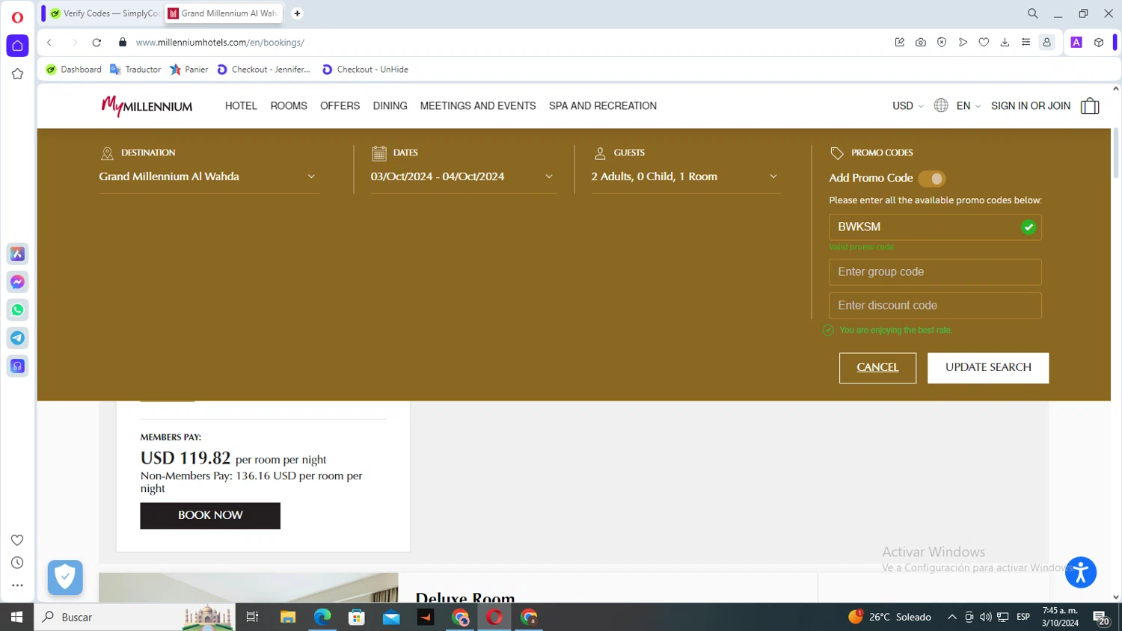Click the BOOK NOW button
This screenshot has height=631, width=1122.
tap(210, 516)
